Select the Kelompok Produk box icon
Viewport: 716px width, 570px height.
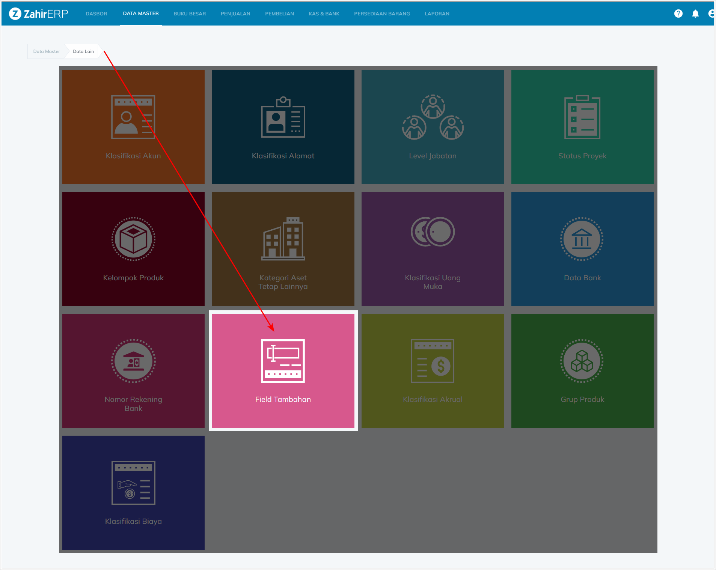(x=133, y=239)
